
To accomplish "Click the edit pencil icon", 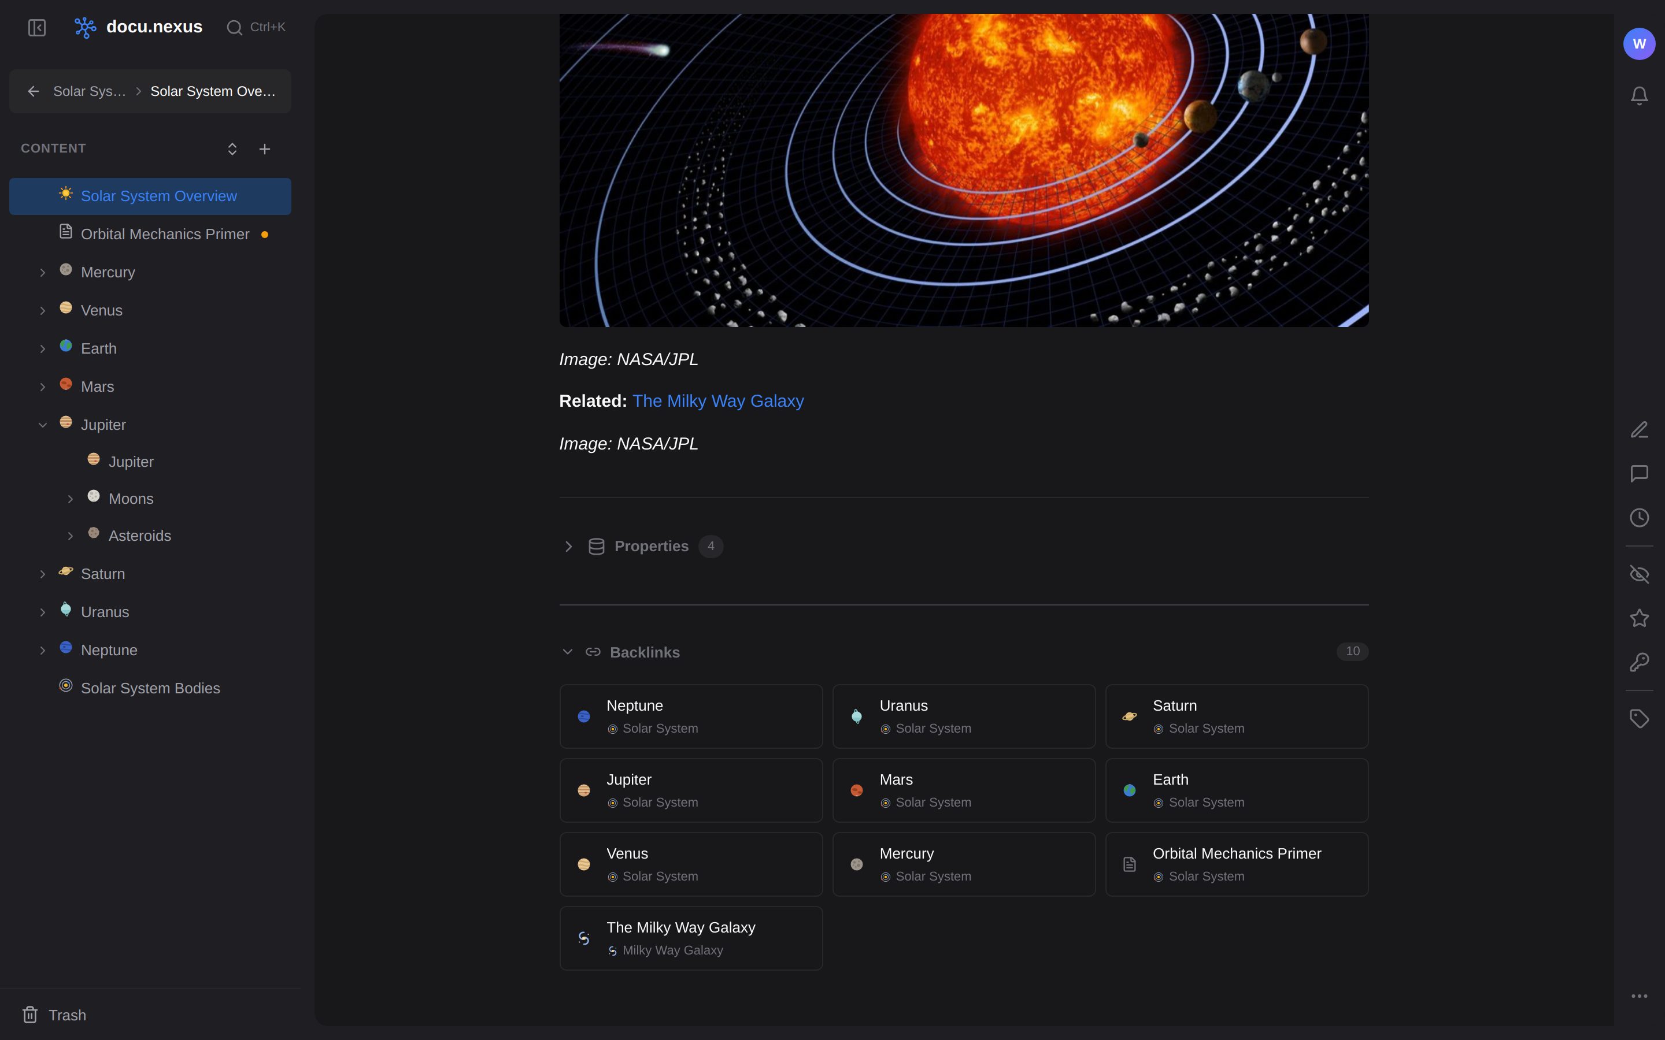I will click(1639, 430).
